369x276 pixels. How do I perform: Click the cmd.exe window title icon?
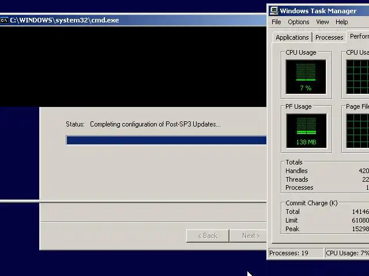4,21
